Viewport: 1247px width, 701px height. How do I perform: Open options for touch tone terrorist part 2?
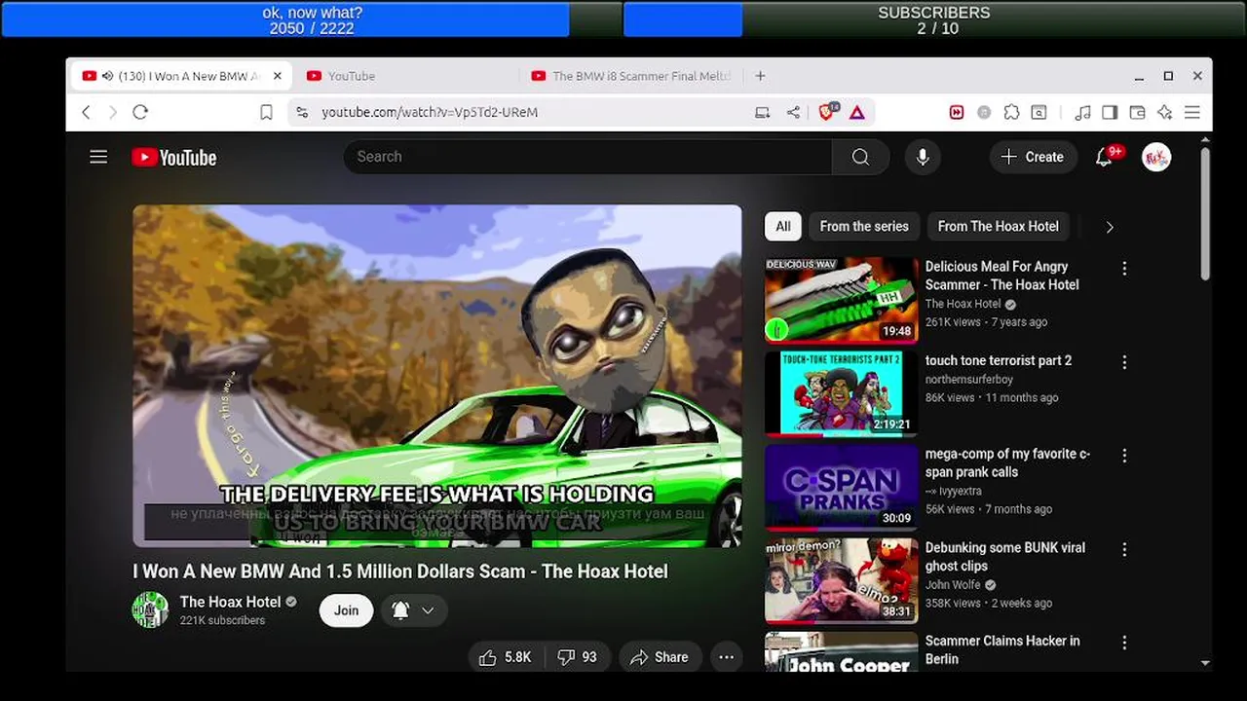tap(1124, 362)
